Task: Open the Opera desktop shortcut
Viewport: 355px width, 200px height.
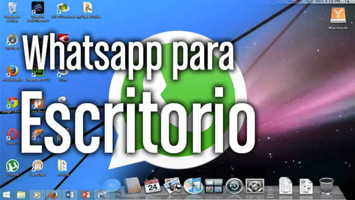Action: [12, 134]
